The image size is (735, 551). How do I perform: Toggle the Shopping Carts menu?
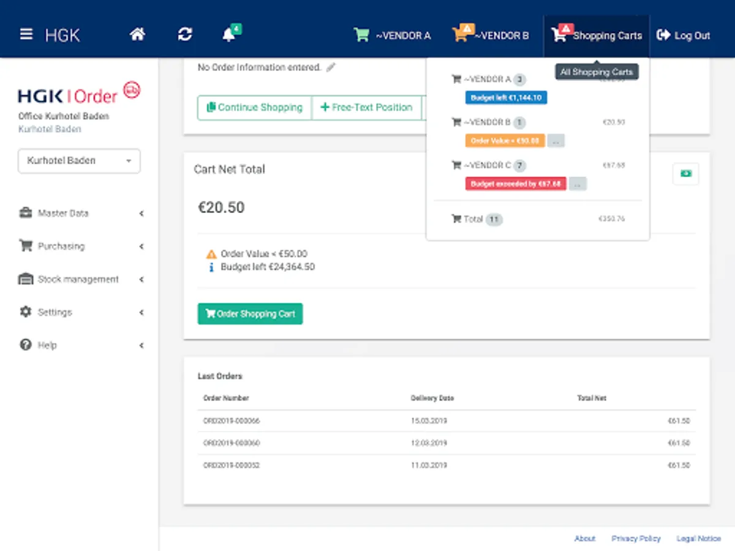pyautogui.click(x=596, y=35)
